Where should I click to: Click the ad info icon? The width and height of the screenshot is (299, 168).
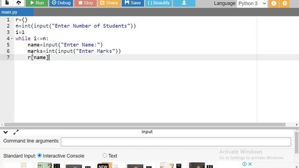click(x=244, y=164)
